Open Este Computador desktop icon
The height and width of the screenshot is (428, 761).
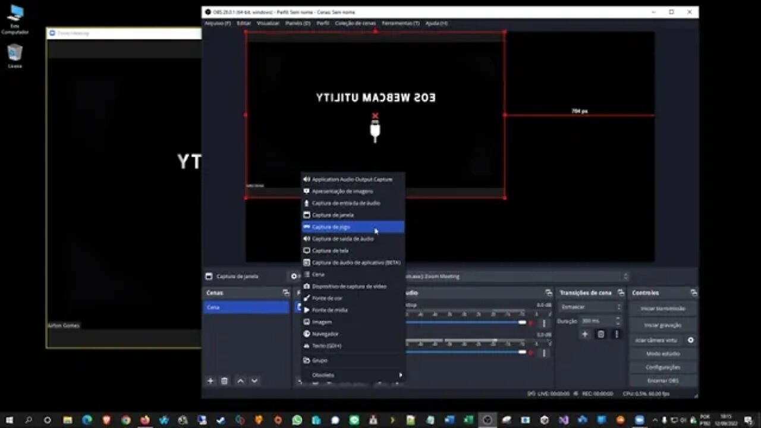(x=15, y=20)
